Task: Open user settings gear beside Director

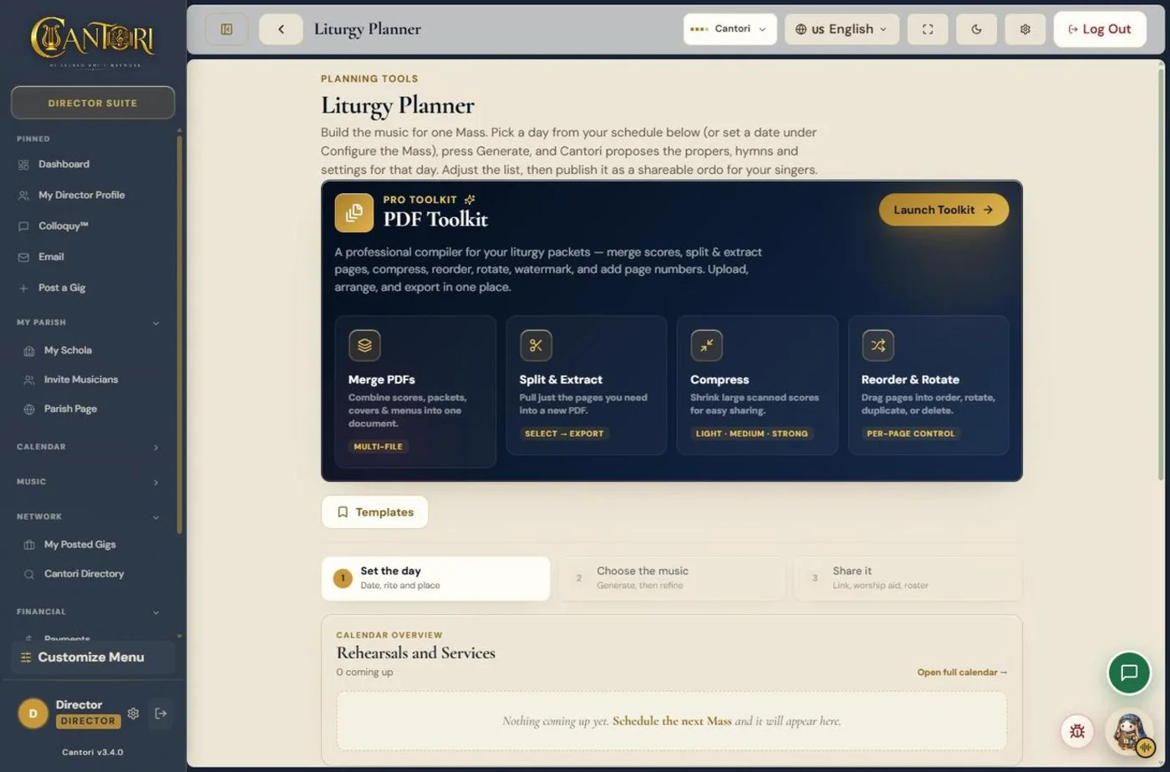Action: 133,714
